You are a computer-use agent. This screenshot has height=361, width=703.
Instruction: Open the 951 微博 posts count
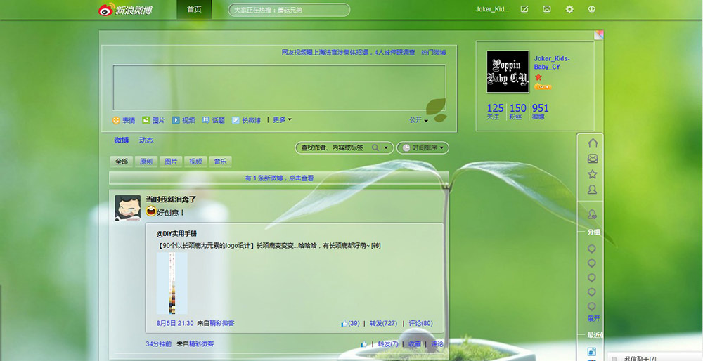tap(540, 112)
